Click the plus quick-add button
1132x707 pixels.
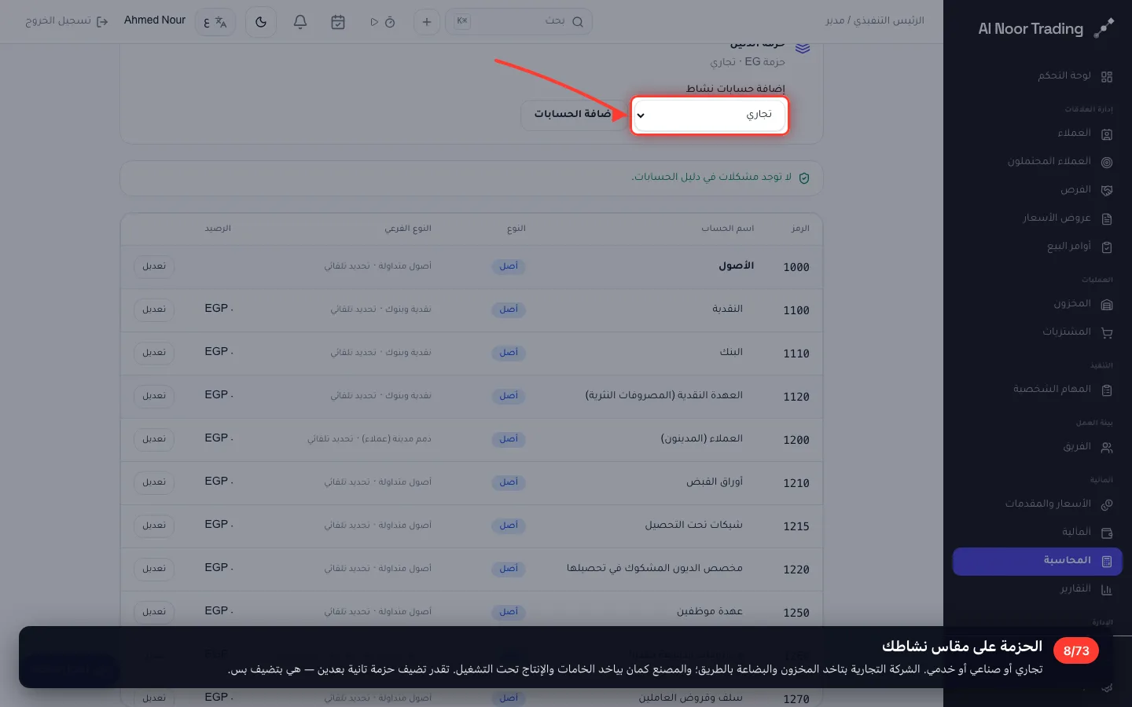[427, 22]
